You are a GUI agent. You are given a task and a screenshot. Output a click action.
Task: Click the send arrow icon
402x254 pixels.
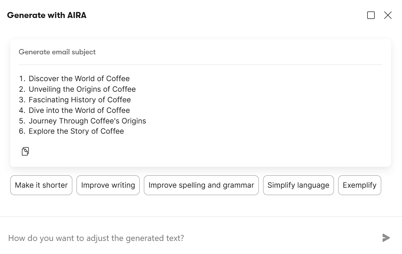point(386,238)
